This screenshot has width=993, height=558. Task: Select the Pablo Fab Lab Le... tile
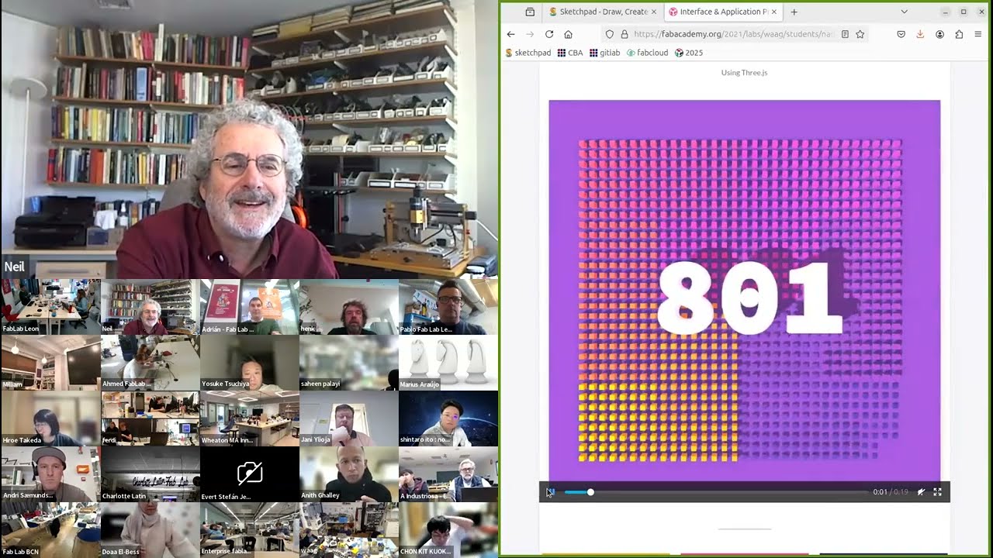[448, 307]
